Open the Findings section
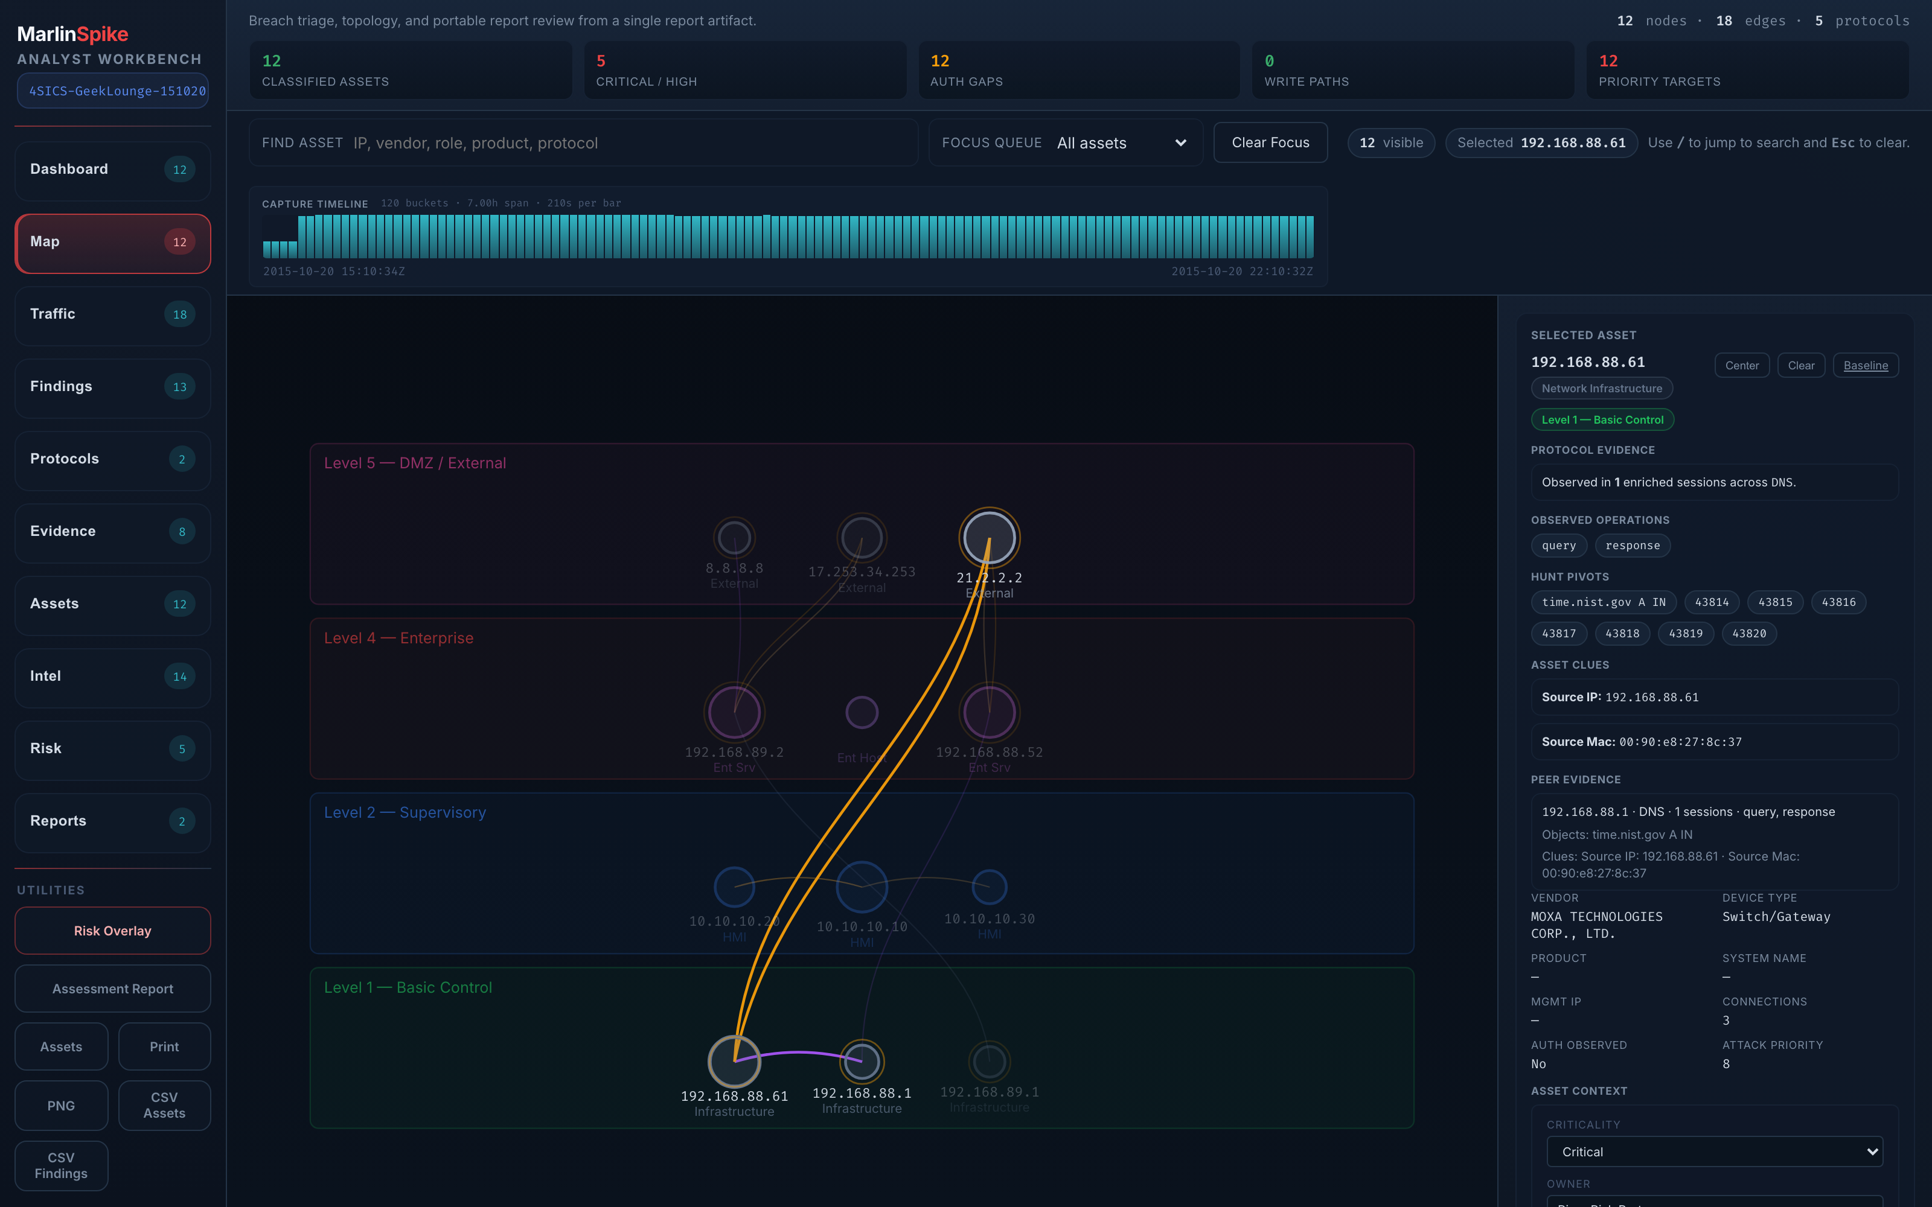 click(112, 387)
